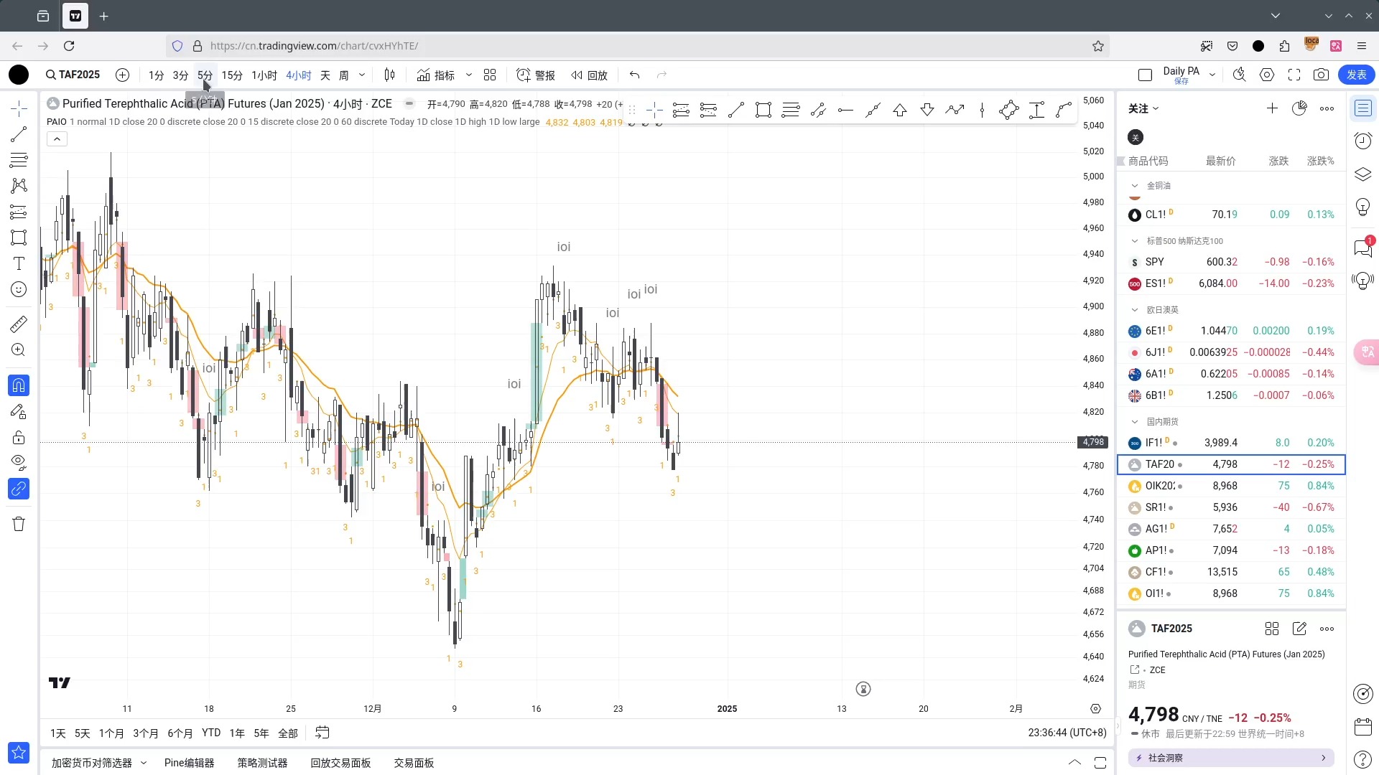The width and height of the screenshot is (1379, 775).
Task: Toggle stay in drawing mode
Action: [19, 411]
